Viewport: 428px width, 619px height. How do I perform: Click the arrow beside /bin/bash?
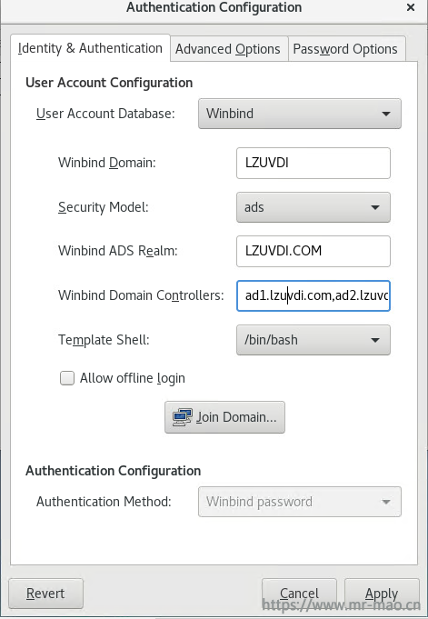(x=375, y=340)
